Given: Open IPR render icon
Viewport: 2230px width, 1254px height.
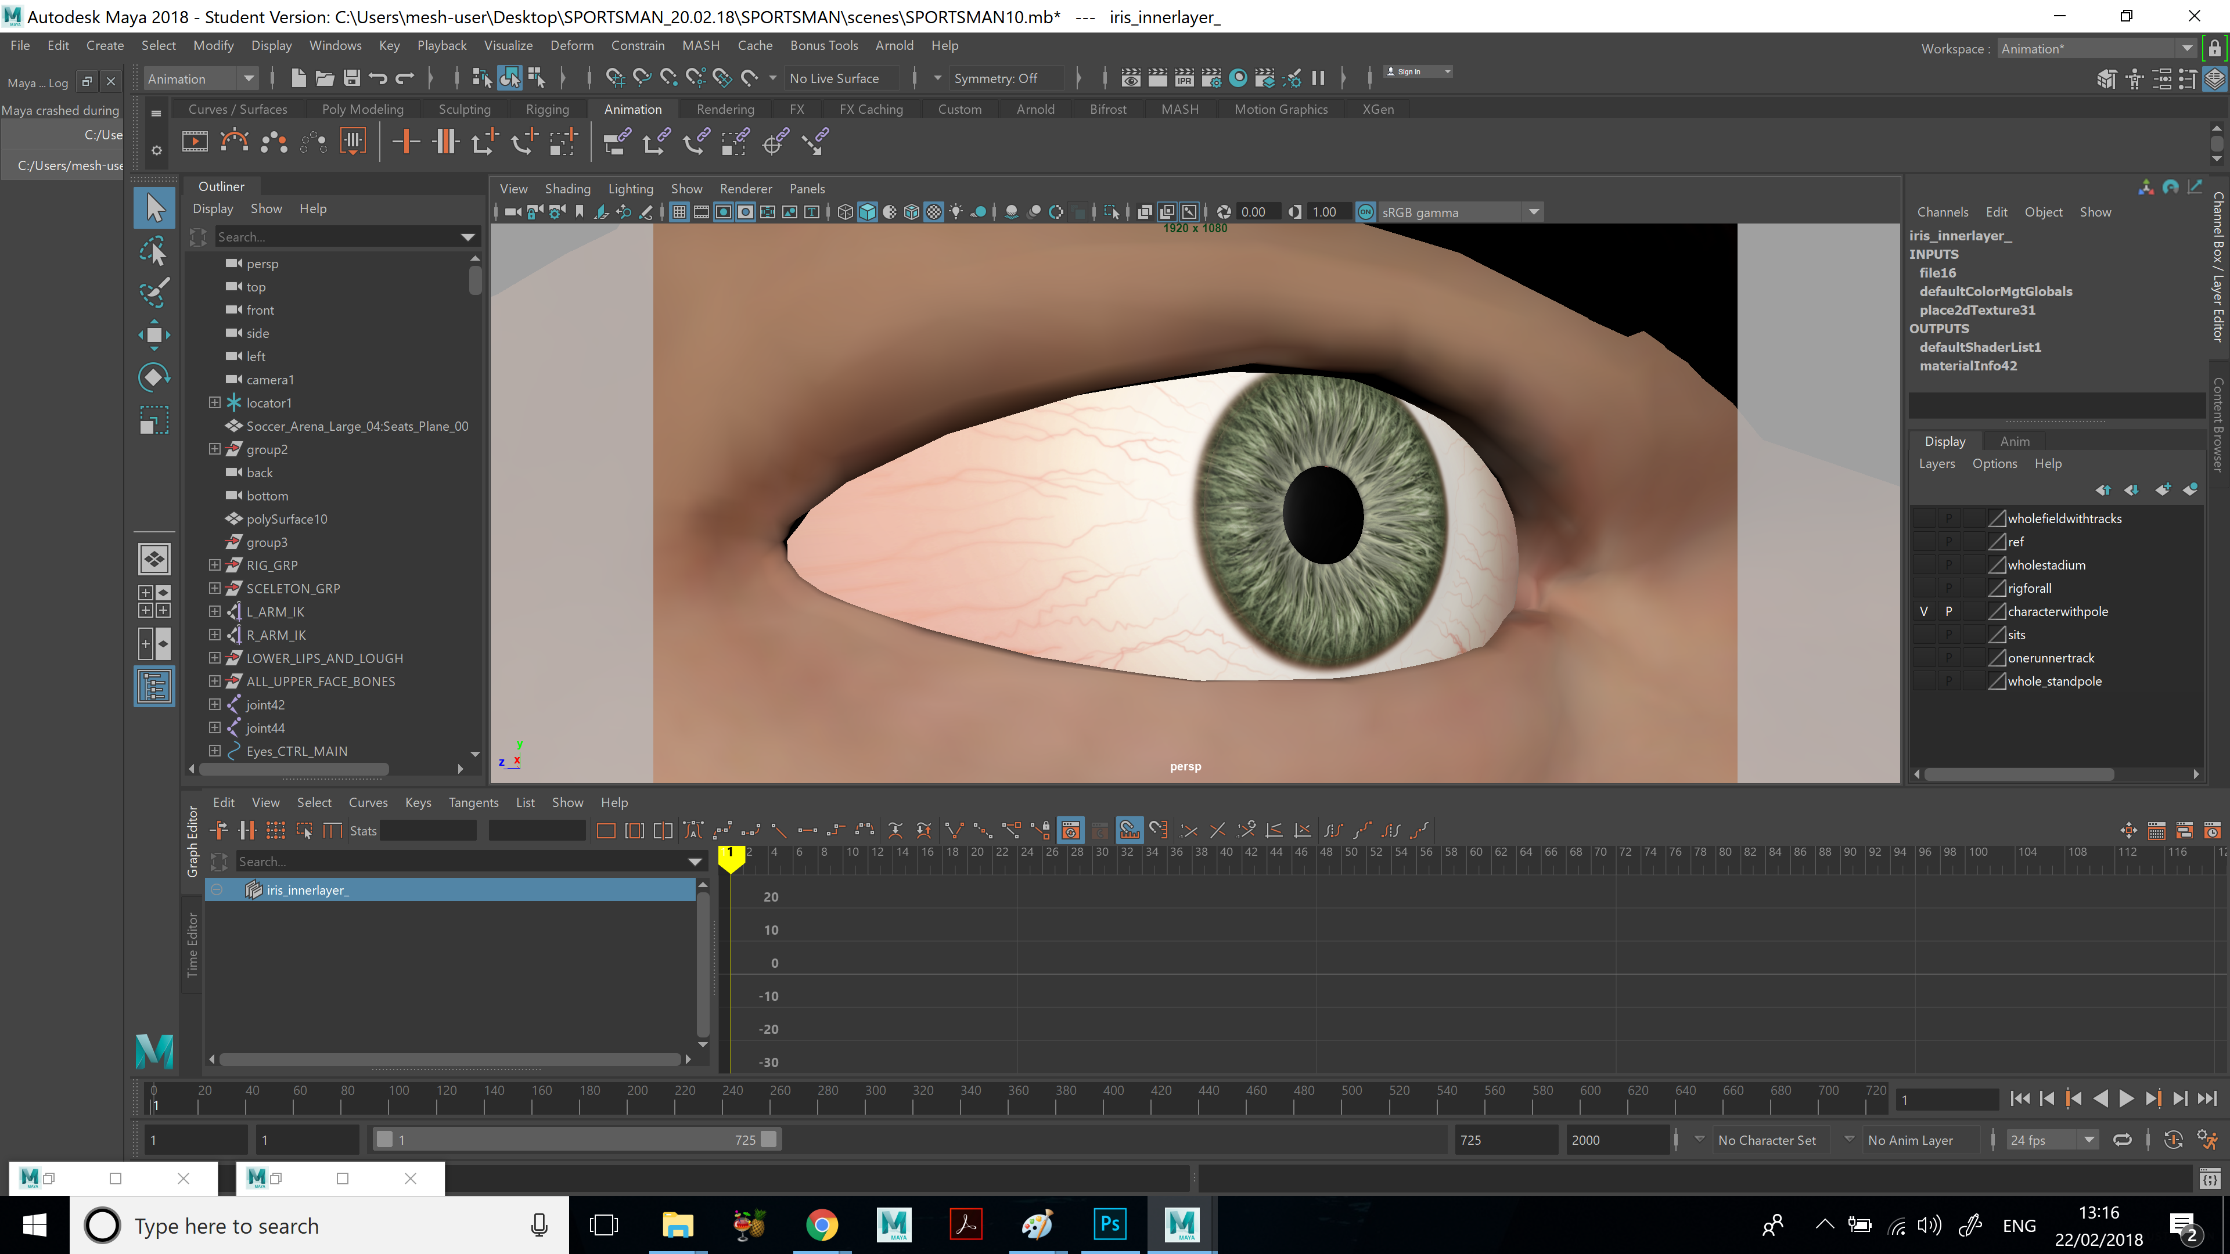Looking at the screenshot, I should coord(1184,78).
